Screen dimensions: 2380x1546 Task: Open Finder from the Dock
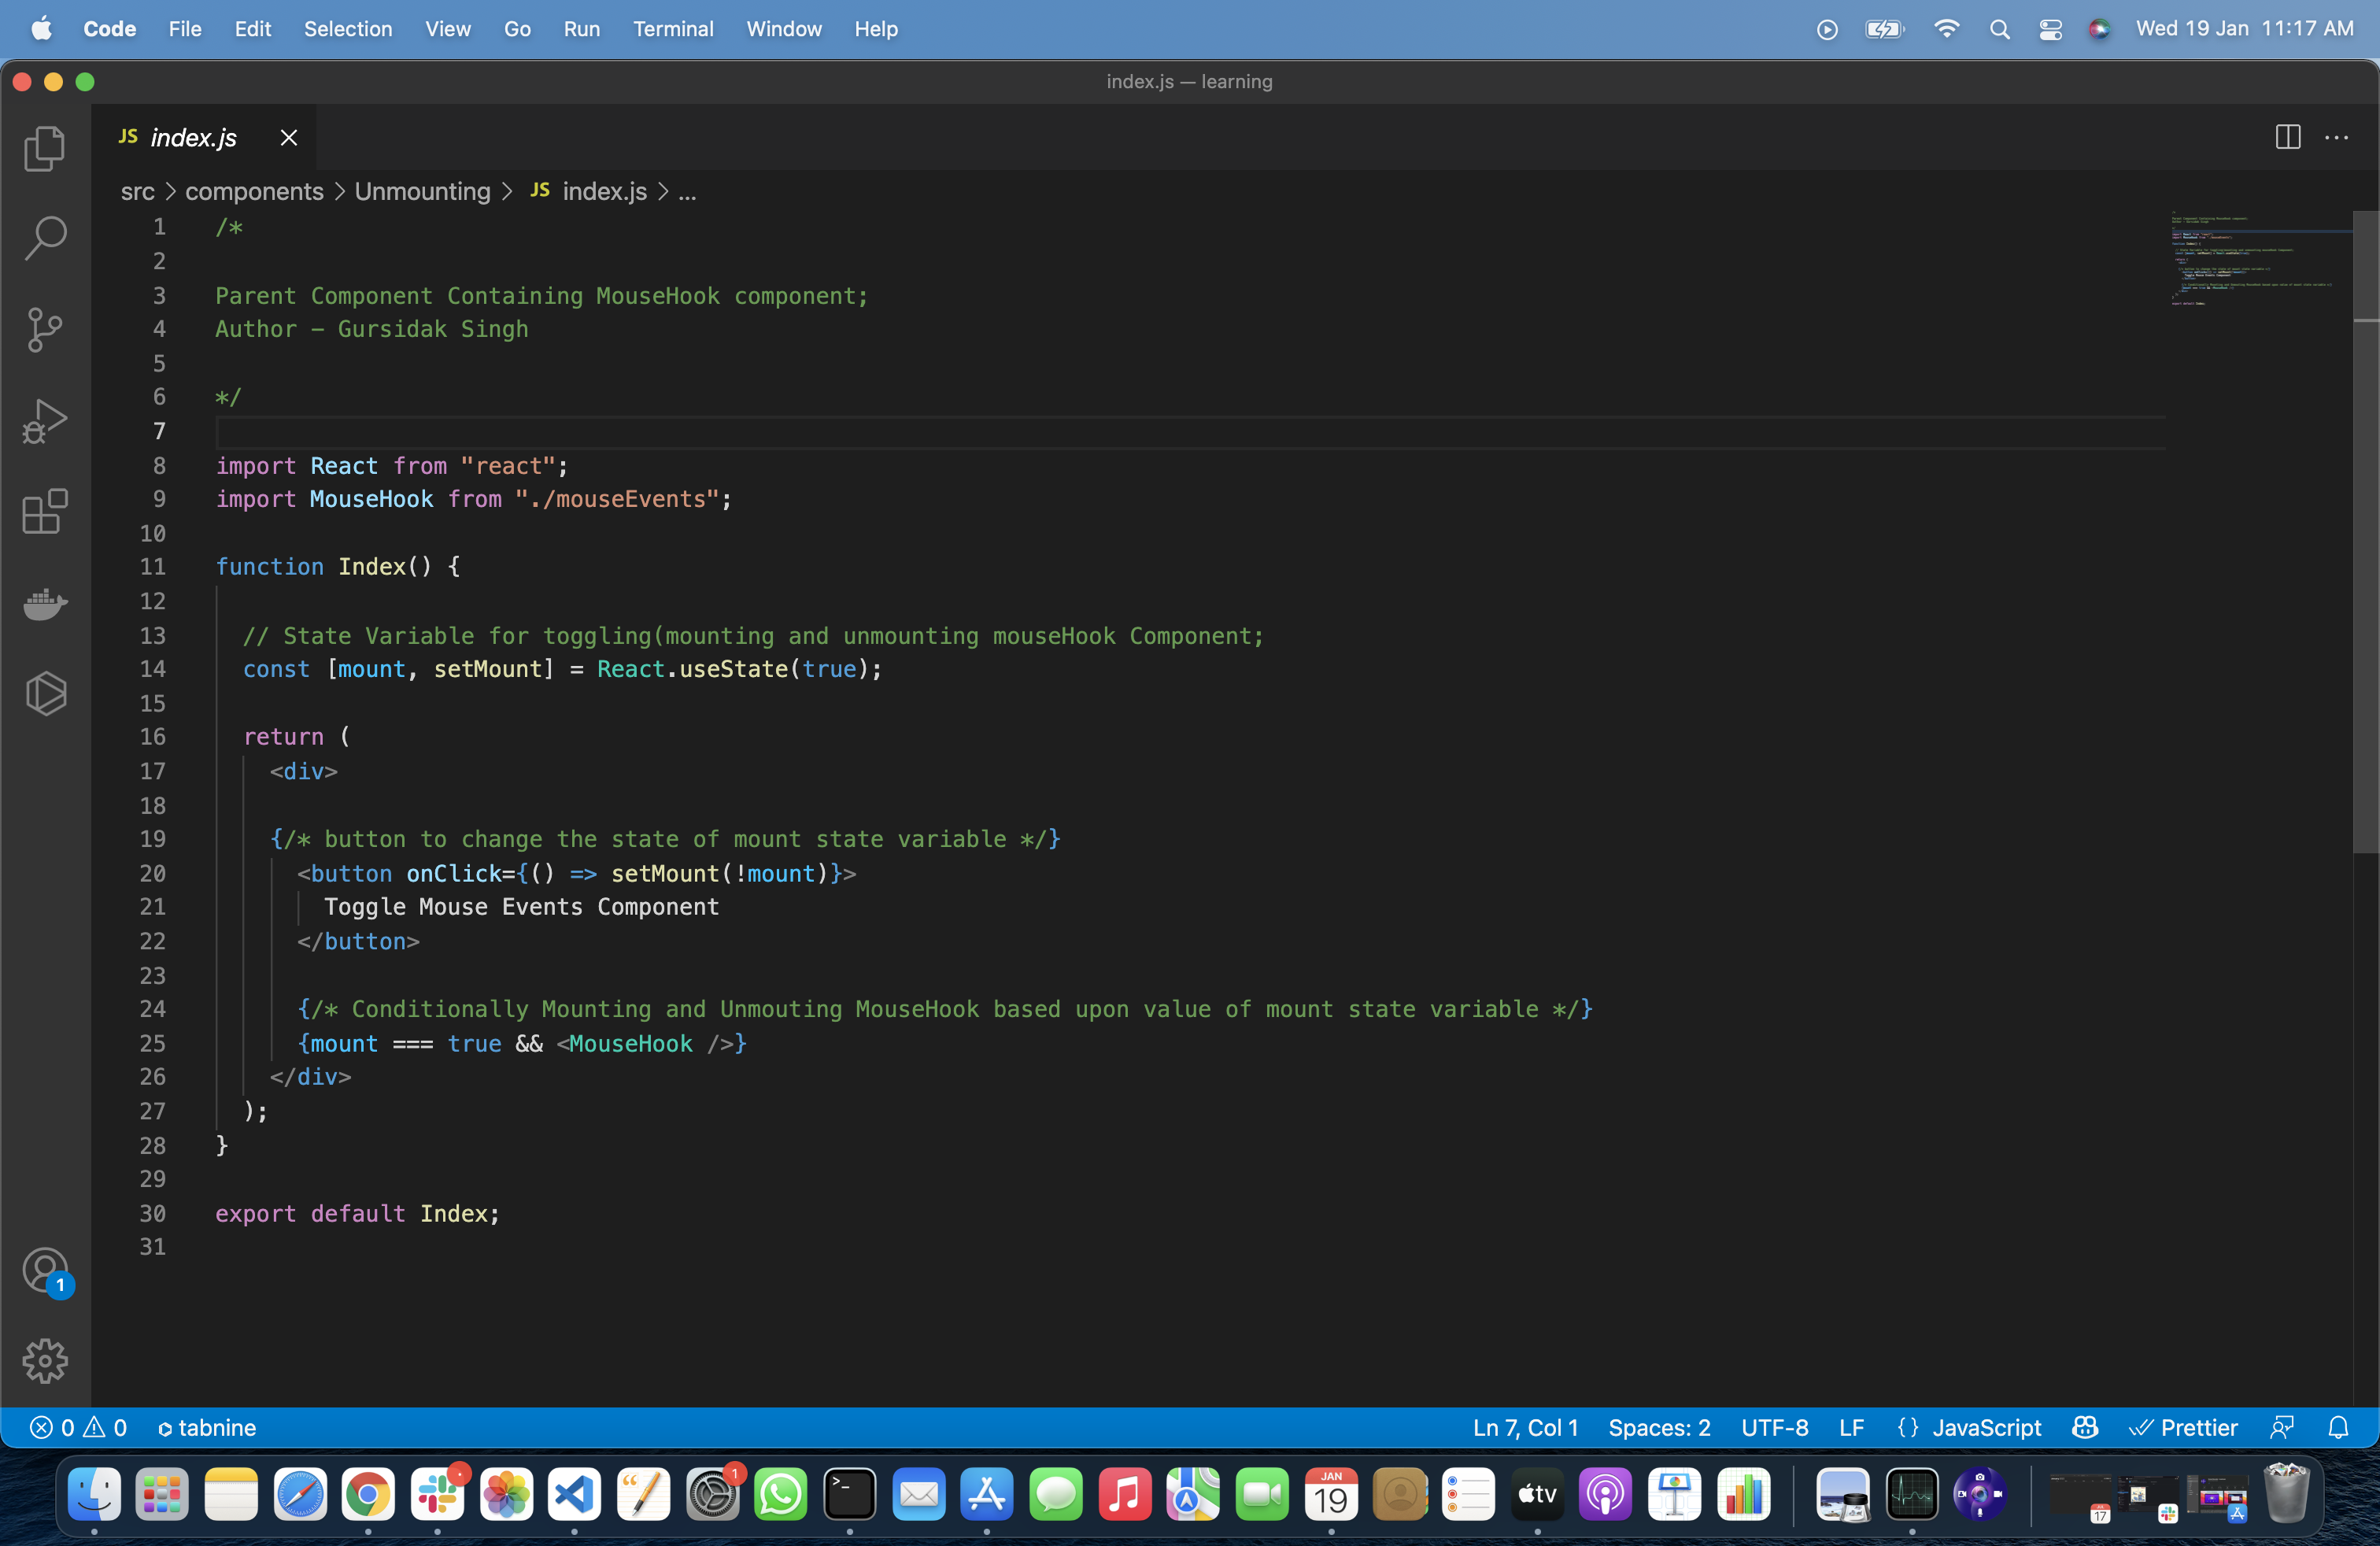(x=94, y=1494)
